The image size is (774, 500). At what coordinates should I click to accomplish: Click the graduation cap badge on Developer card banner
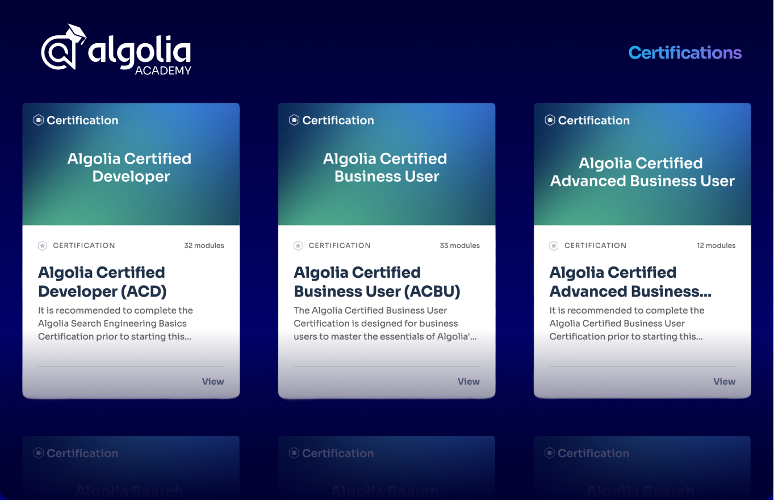tap(39, 120)
